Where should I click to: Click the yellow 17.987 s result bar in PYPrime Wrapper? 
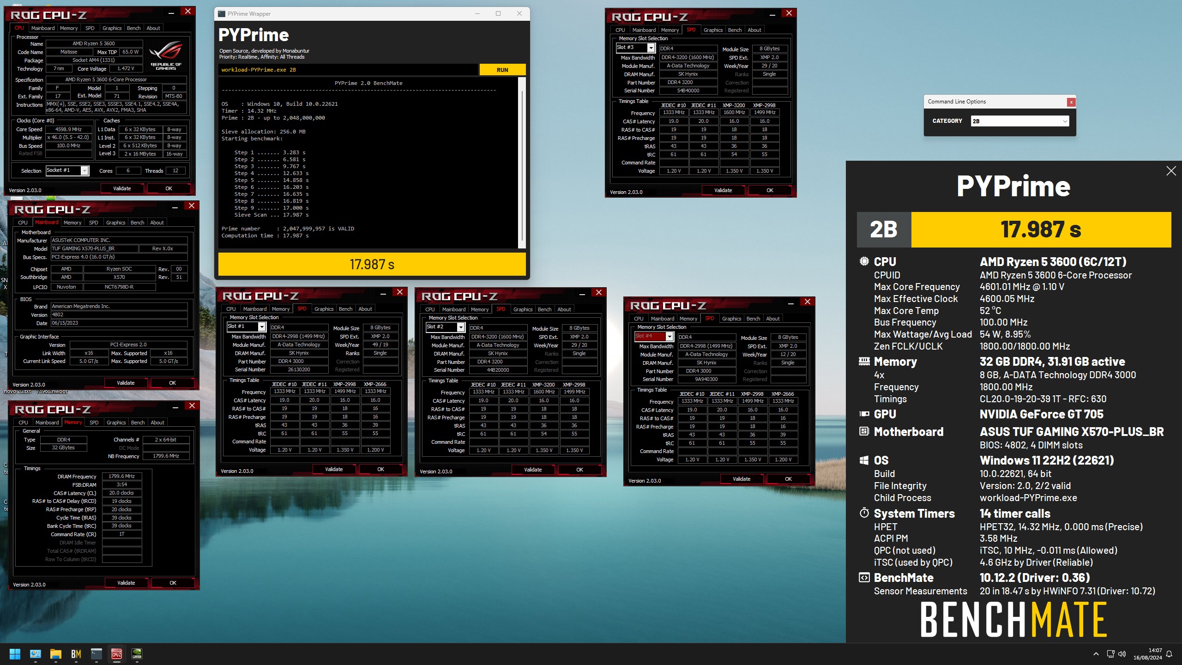pyautogui.click(x=372, y=264)
